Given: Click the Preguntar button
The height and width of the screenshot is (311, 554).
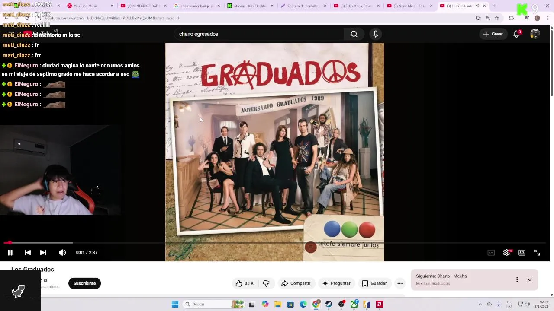Looking at the screenshot, I should click(337, 283).
